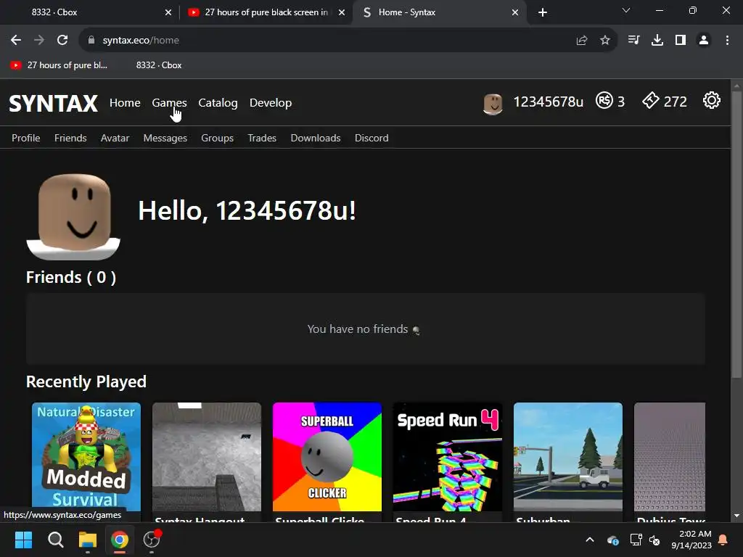Image resolution: width=743 pixels, height=557 pixels.
Task: Click the OneDrive cloud tray icon
Action: click(x=612, y=540)
